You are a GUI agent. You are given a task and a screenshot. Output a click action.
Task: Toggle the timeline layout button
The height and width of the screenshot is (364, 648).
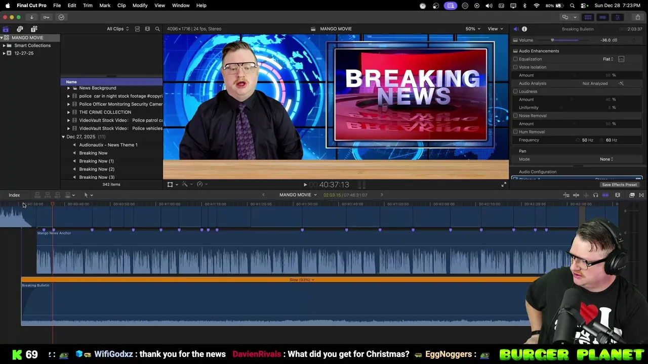click(602, 17)
